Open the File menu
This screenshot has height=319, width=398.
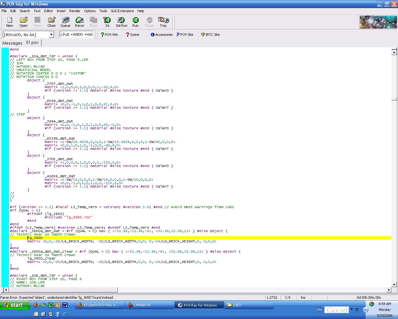coord(4,11)
